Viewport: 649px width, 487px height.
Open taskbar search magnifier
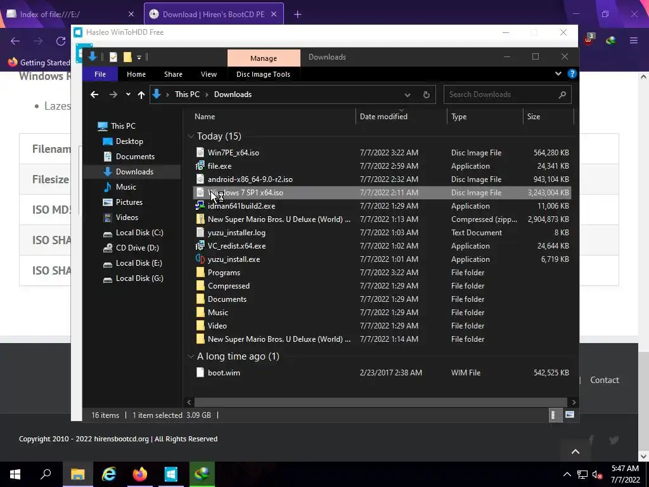46,474
